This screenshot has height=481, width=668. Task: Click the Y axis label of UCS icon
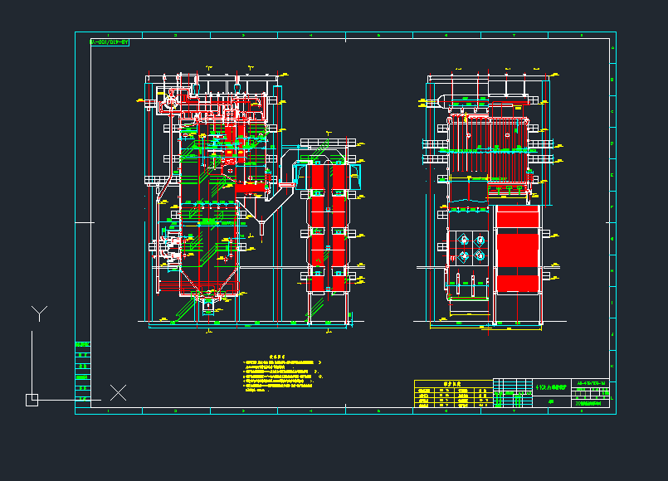pos(38,313)
